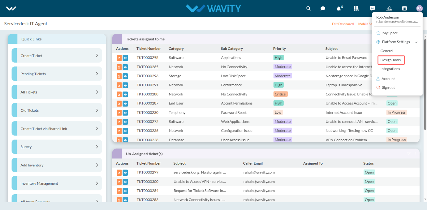Viewport: 427px width, 210px height.
Task: Edit ticket TKT0000285 with orange pencil icon
Action: point(119,67)
